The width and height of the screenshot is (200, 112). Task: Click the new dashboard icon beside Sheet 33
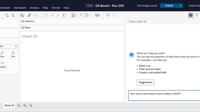(x=25, y=105)
